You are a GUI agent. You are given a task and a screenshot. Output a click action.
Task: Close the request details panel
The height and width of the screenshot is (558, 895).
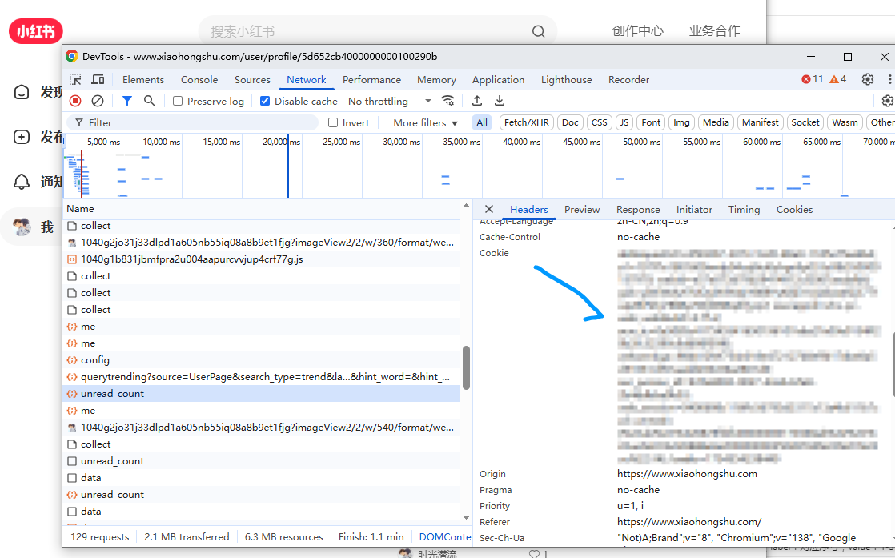point(489,210)
